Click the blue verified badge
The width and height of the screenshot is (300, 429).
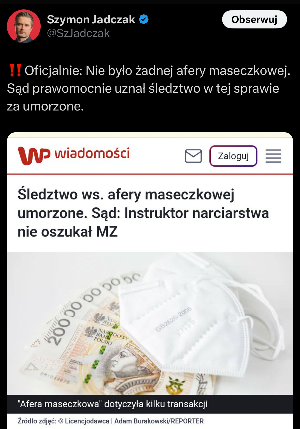coord(144,19)
